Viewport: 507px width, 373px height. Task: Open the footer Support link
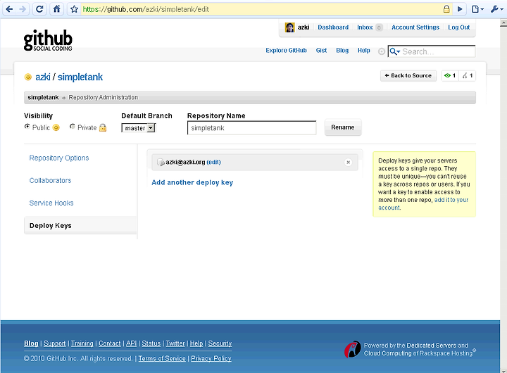(x=55, y=343)
